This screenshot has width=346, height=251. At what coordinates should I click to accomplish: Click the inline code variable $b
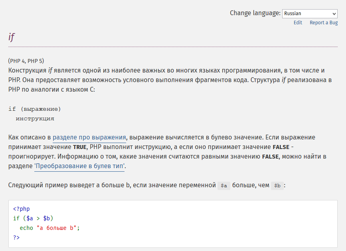point(277,186)
